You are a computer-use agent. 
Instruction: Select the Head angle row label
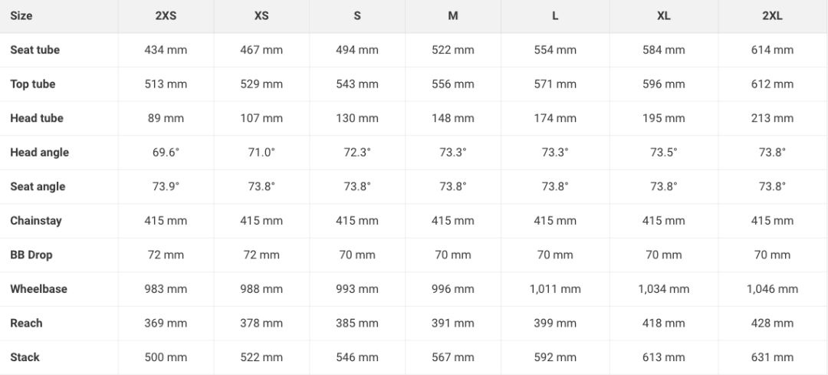tap(39, 153)
